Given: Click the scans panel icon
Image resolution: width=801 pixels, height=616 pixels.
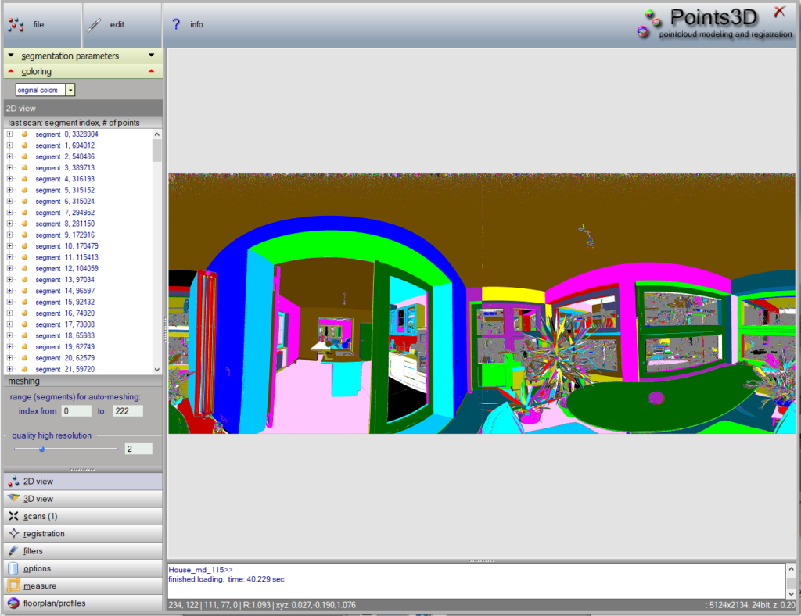Looking at the screenshot, I should tap(13, 516).
